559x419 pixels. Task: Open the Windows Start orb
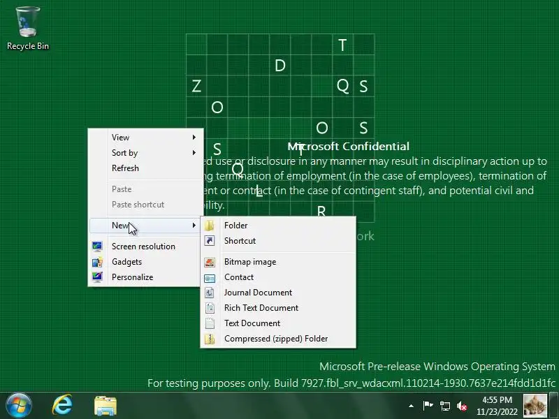18,406
